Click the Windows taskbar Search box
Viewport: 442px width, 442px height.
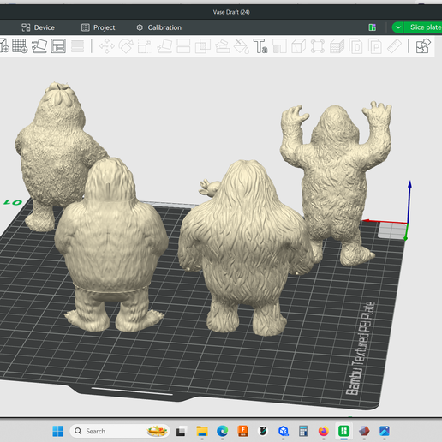(120, 431)
